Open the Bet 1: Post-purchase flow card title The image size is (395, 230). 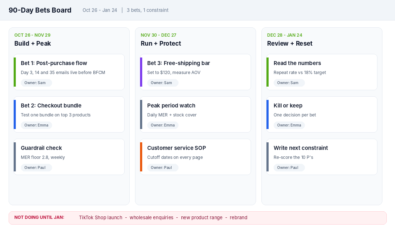point(54,63)
